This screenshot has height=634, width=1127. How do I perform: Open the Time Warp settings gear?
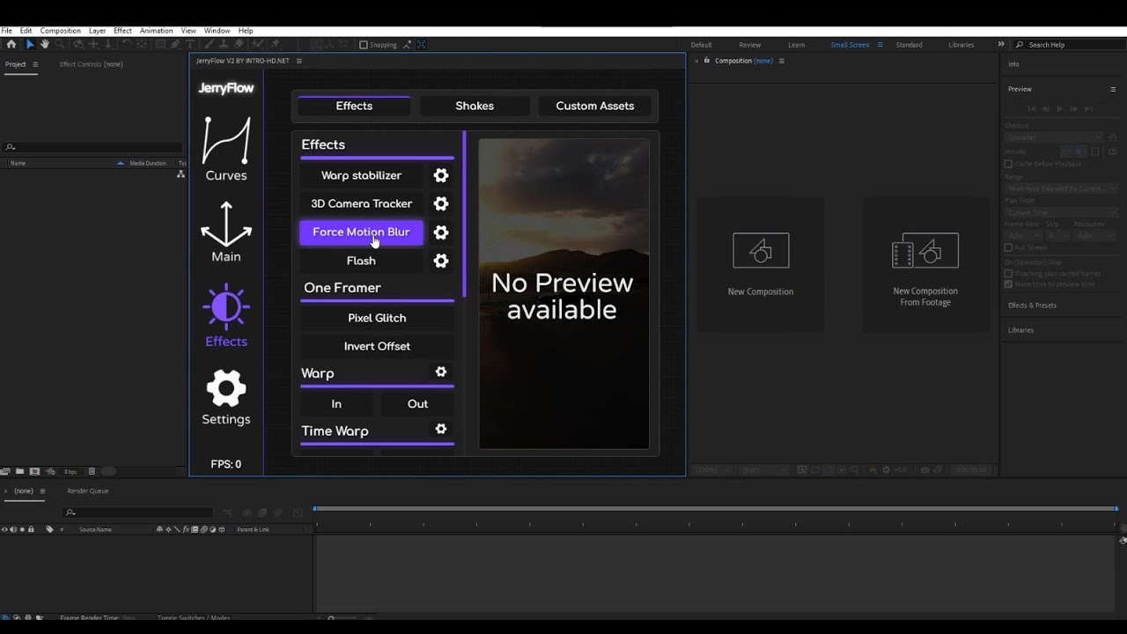[x=441, y=429]
